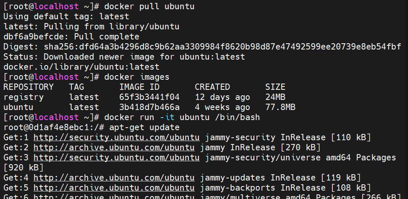Click the ubuntu image ID 3b418d7b466a

point(149,107)
